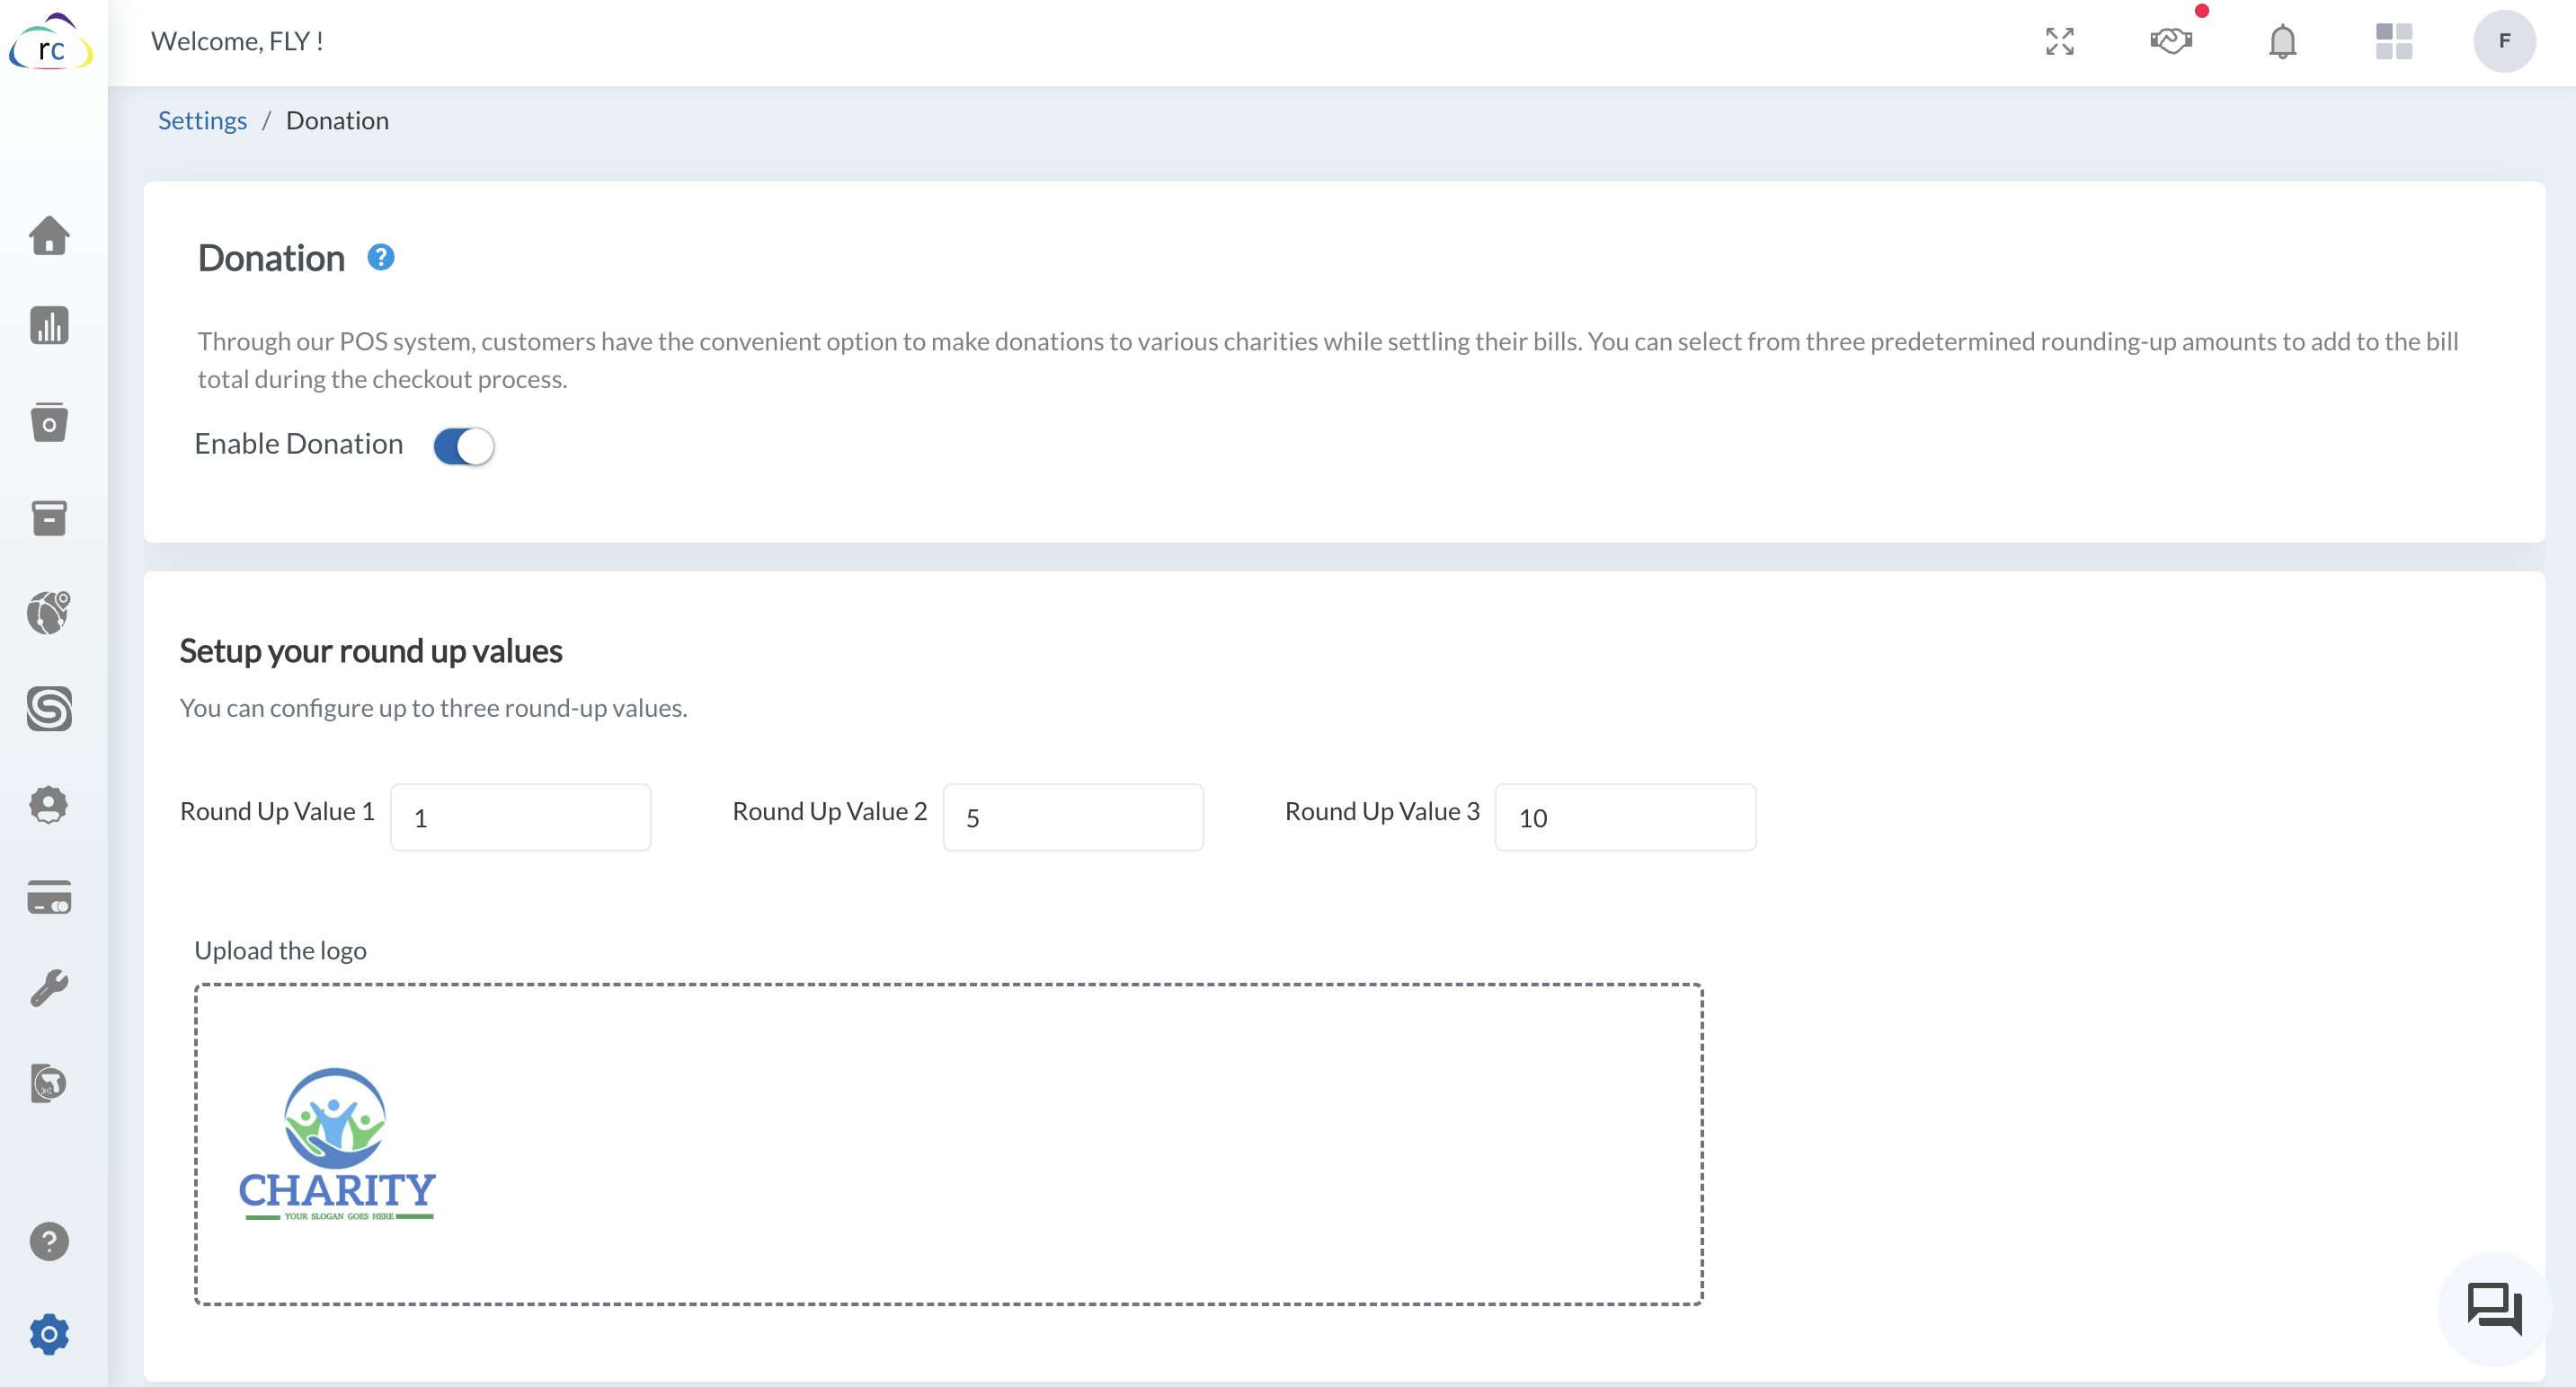Image resolution: width=2576 pixels, height=1387 pixels.
Task: Click the Round Up Value 1 field
Action: tap(520, 817)
